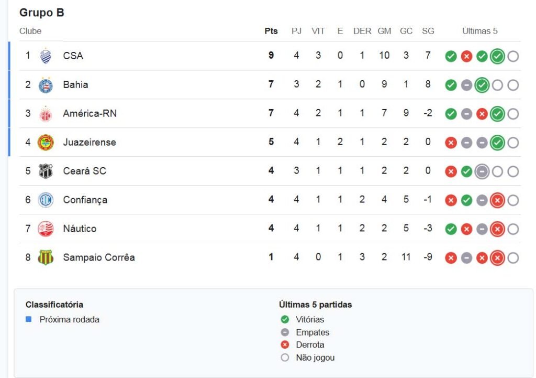Click the Ceará SC club crest
This screenshot has width=536, height=378.
46,171
